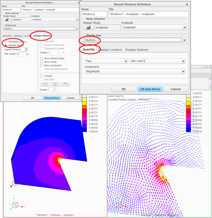Select Shaded Vectors radio button
This screenshot has width=212, height=218.
pos(6,45)
